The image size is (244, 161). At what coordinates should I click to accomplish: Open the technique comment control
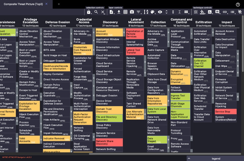(x=217, y=12)
